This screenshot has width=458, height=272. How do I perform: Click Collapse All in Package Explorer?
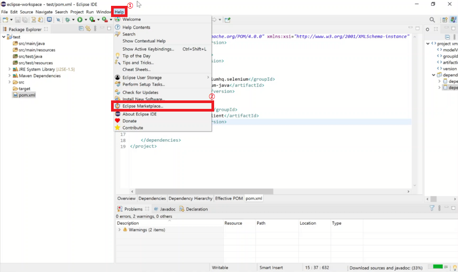(x=81, y=29)
